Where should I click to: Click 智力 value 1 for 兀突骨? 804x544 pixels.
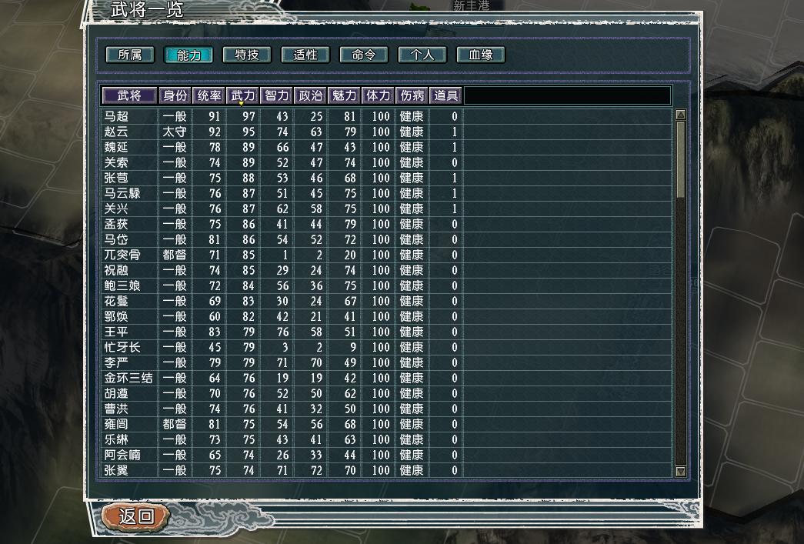(x=285, y=255)
